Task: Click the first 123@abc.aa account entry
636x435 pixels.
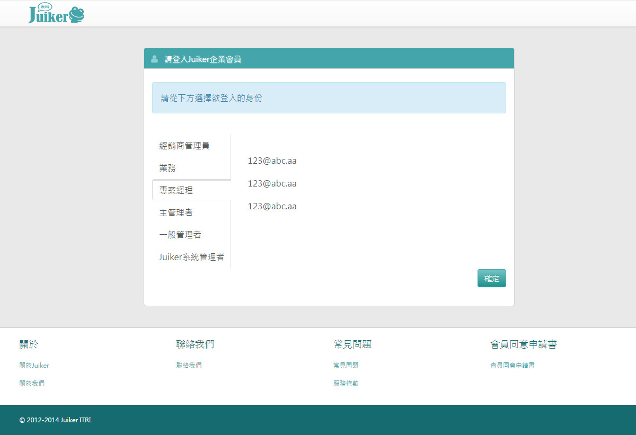Action: tap(272, 160)
